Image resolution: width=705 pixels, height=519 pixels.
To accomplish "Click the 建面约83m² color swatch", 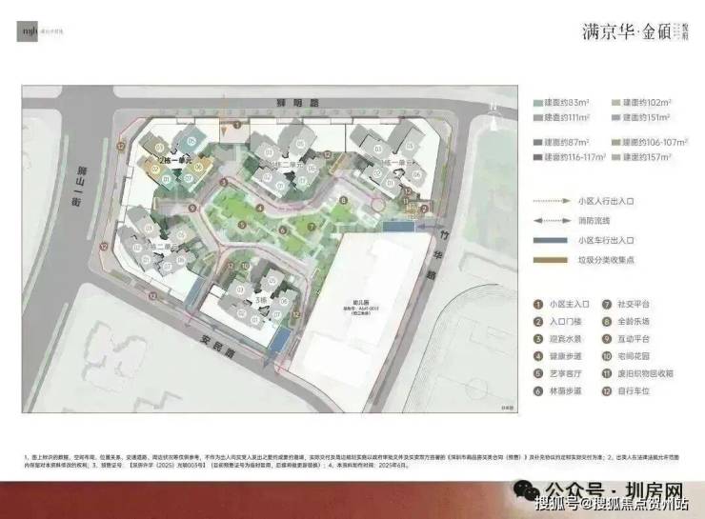I will point(538,101).
